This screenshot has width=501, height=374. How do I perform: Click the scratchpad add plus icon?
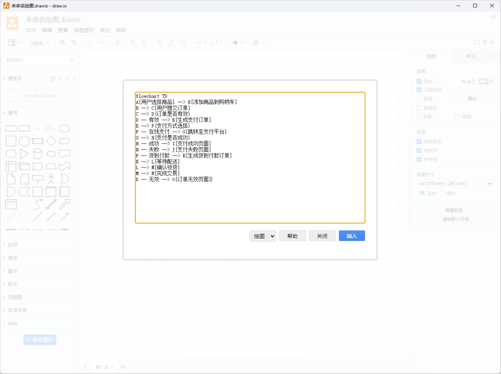coord(60,78)
